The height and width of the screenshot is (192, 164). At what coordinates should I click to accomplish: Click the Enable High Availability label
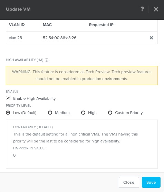point(35,98)
